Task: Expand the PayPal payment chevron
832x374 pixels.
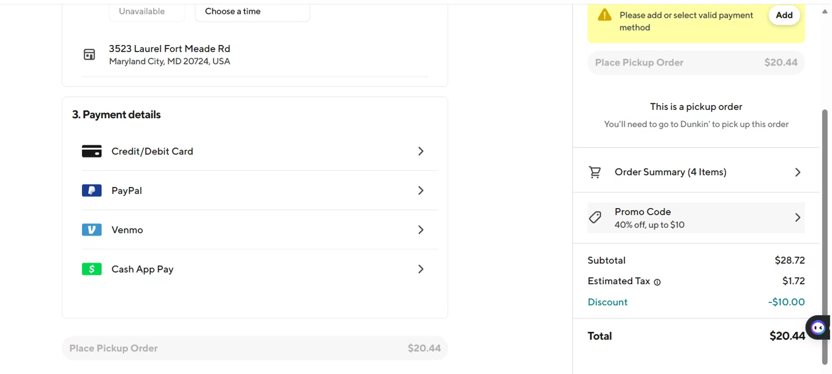Action: pyautogui.click(x=421, y=191)
